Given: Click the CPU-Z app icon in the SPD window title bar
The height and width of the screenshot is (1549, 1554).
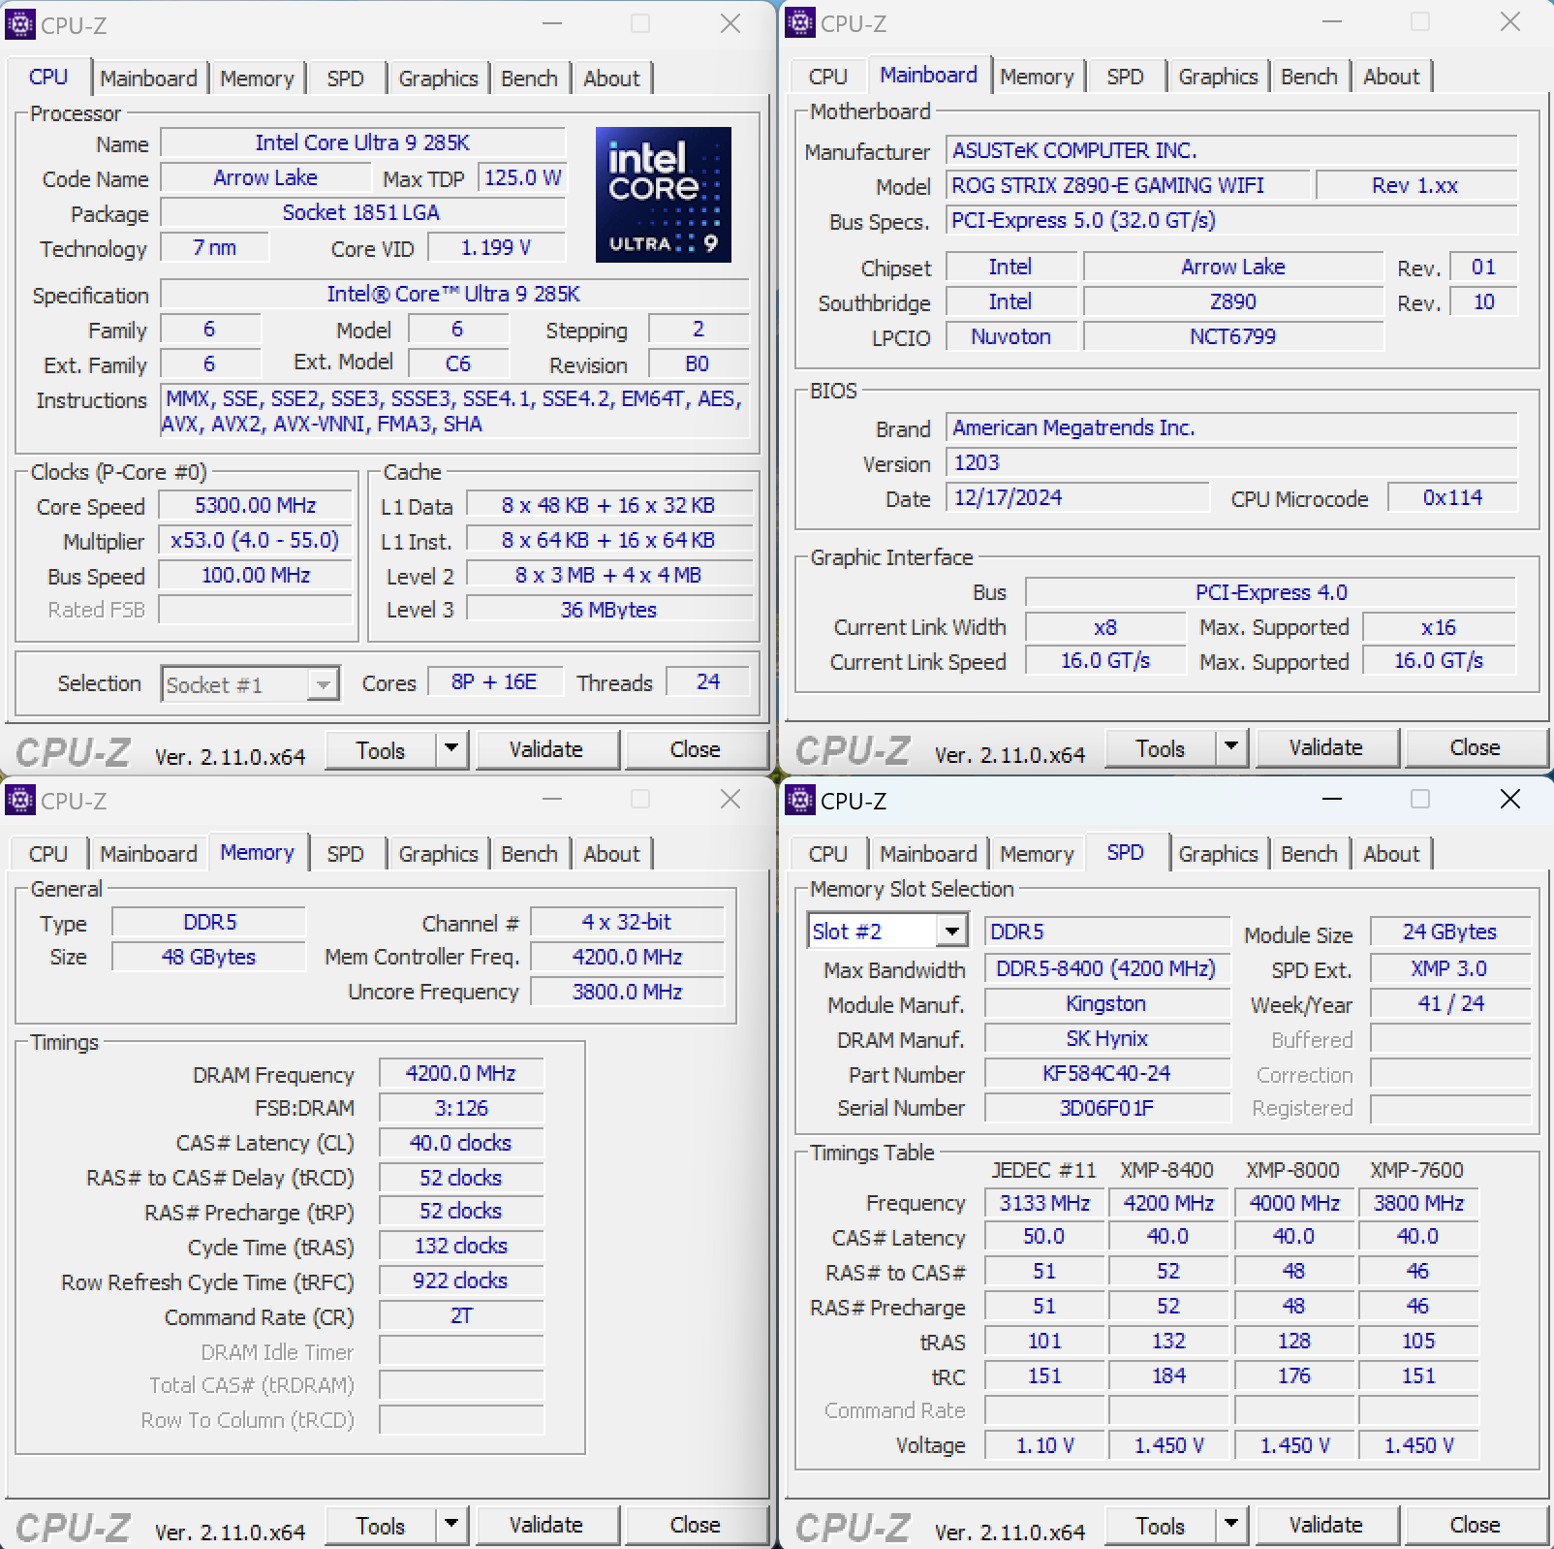Looking at the screenshot, I should 799,800.
